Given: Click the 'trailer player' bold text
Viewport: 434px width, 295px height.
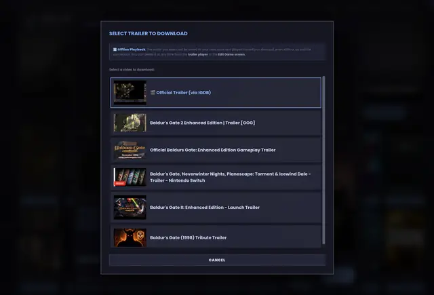Looking at the screenshot, I should (198, 54).
